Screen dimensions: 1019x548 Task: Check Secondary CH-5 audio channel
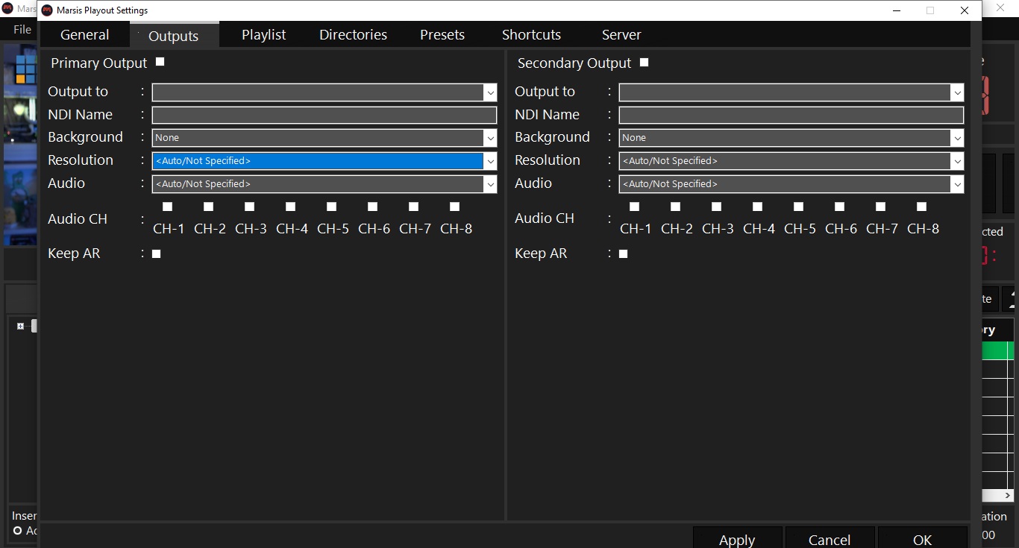[x=798, y=207]
